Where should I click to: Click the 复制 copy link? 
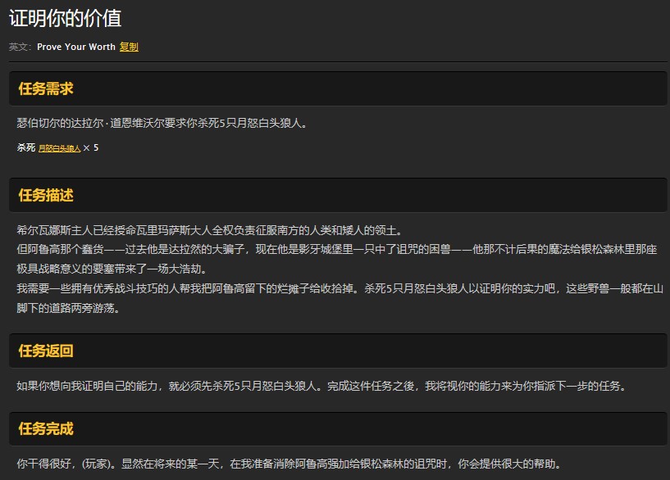129,48
